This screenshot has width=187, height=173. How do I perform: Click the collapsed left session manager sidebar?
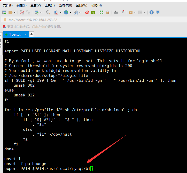point(1,44)
